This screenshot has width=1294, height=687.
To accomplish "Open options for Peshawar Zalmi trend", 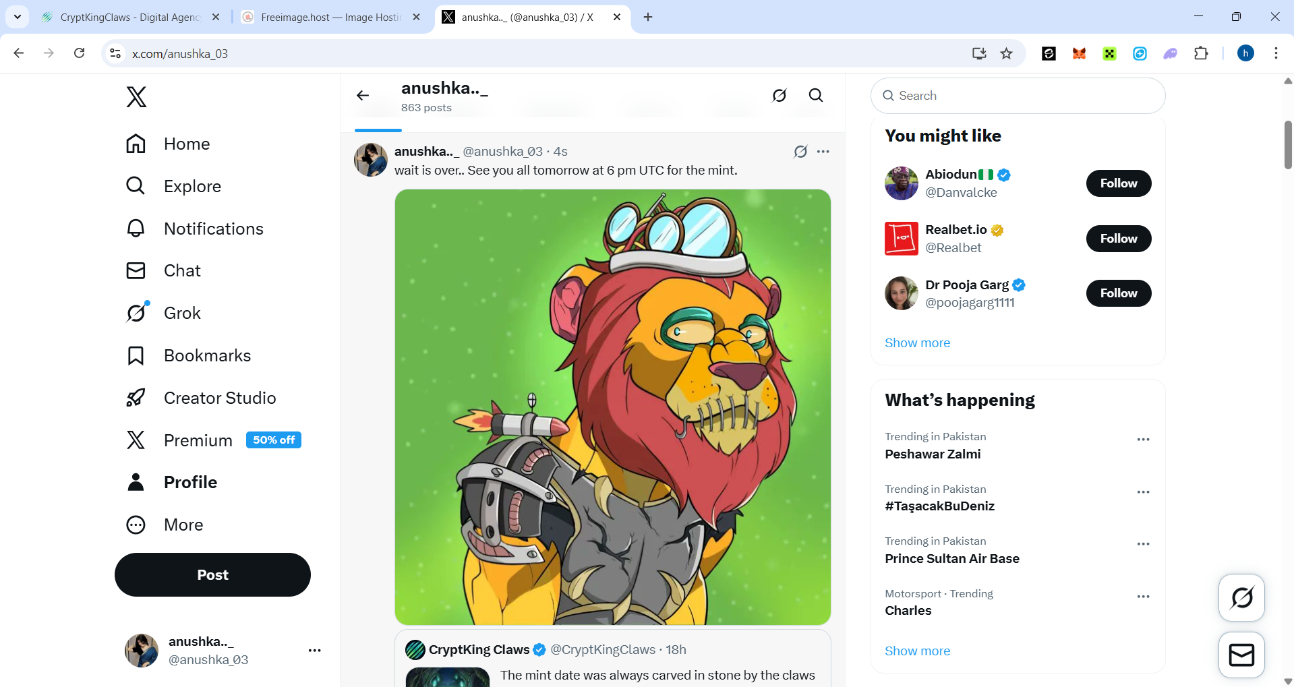I will (1143, 440).
